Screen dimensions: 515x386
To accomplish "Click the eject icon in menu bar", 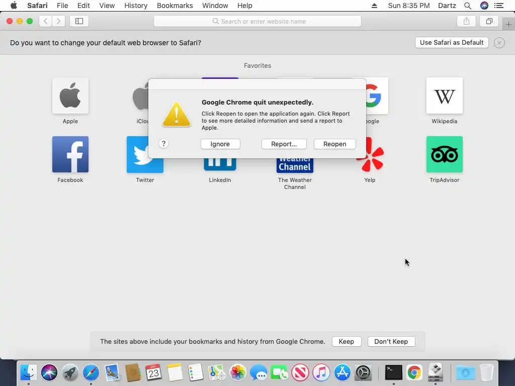I will pyautogui.click(x=374, y=6).
